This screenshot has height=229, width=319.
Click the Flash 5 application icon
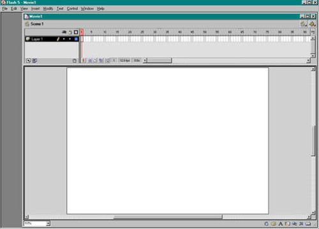[3, 3]
